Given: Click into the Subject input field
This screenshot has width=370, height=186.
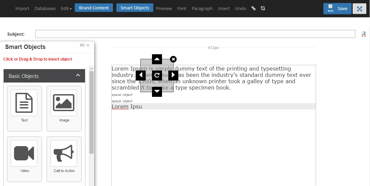Looking at the screenshot, I should [195, 34].
